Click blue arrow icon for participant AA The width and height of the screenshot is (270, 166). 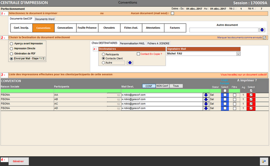[x=206, y=95]
